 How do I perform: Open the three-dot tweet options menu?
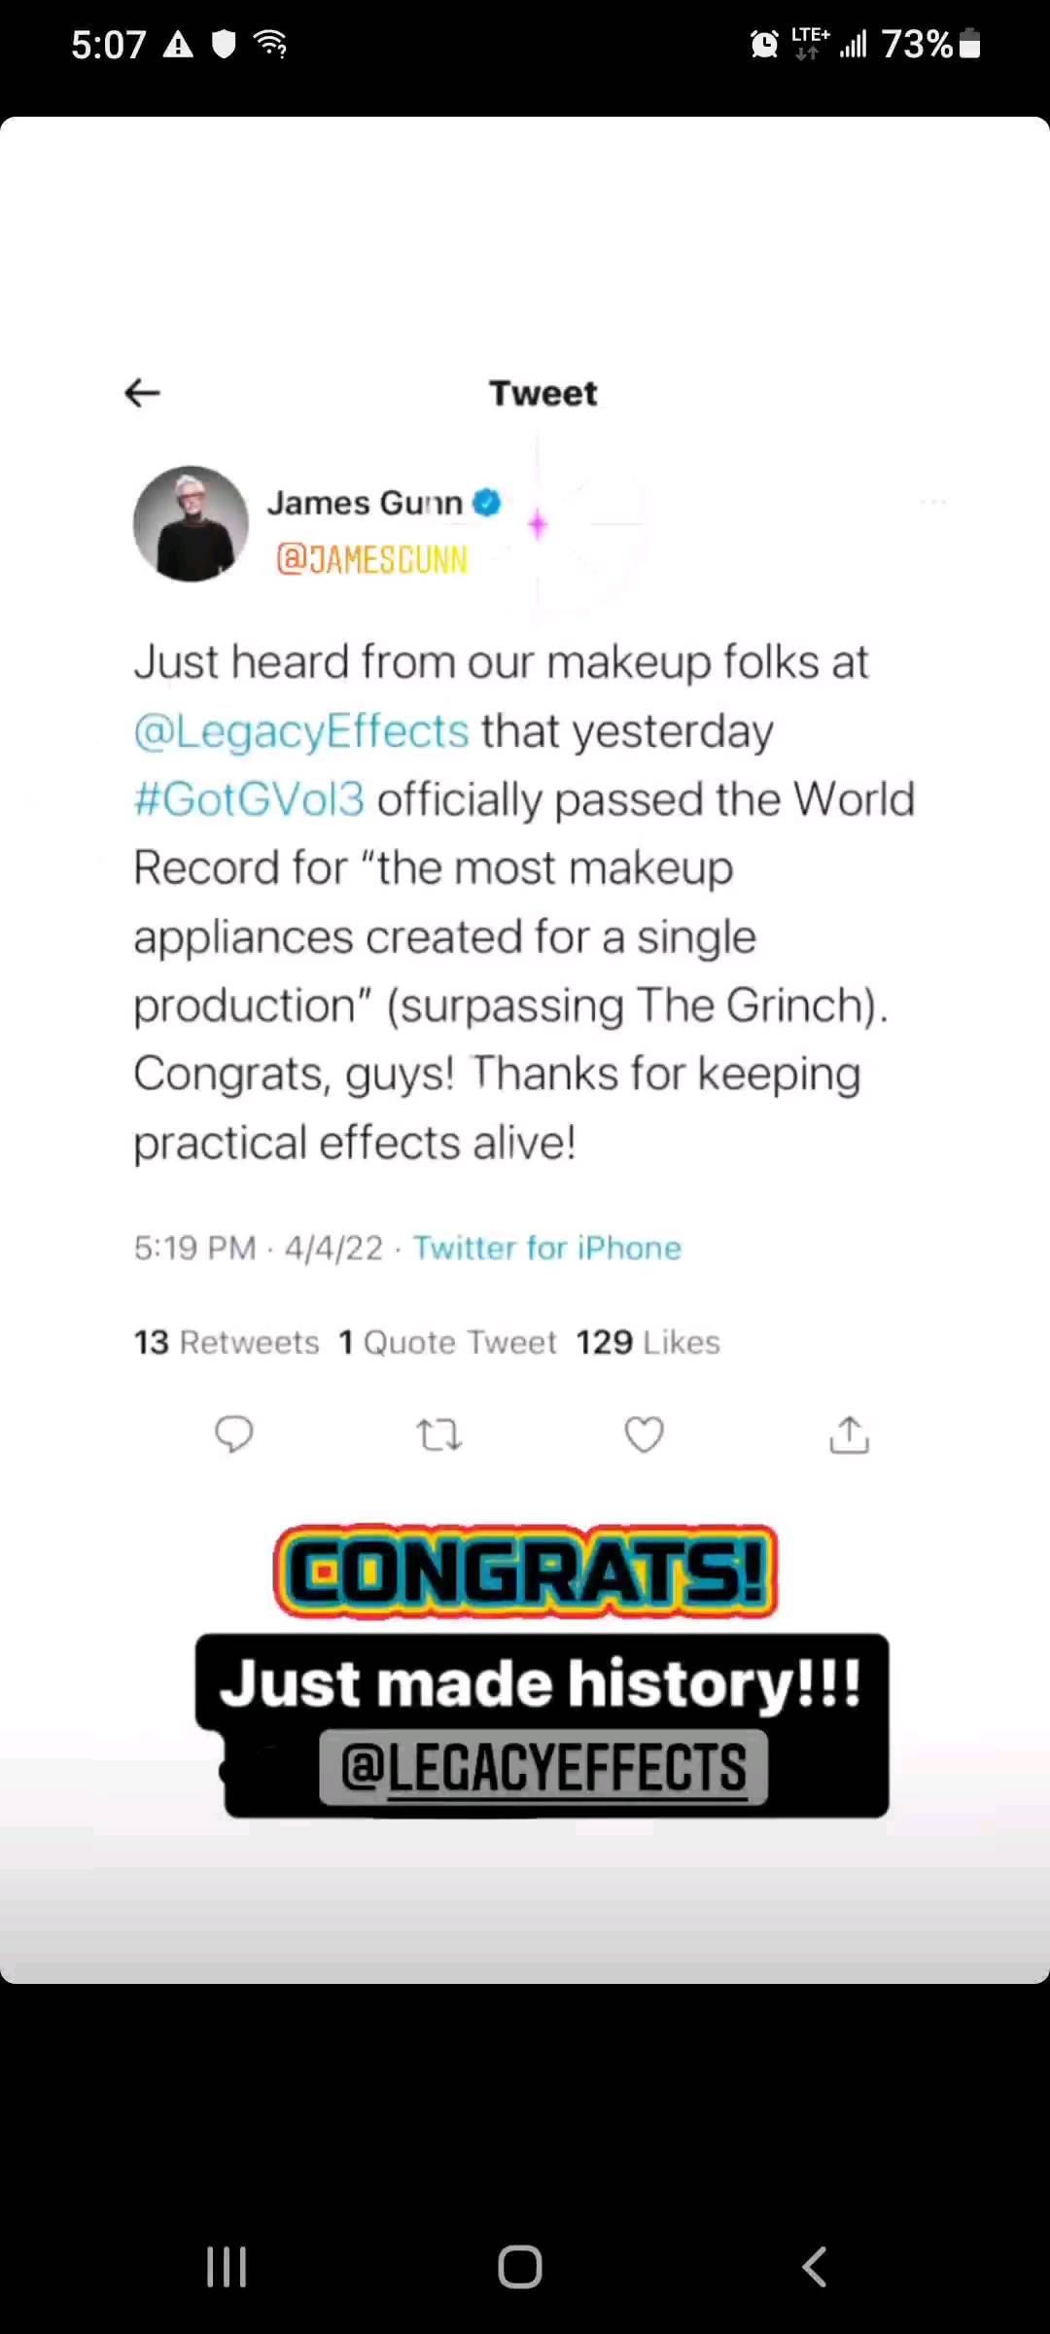coord(932,503)
